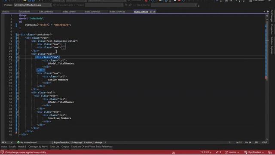Click the Active Members text on line 29
The image size is (275, 155).
point(58,80)
